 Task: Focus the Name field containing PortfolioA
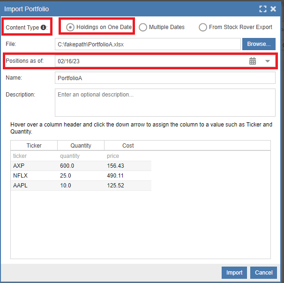point(165,78)
